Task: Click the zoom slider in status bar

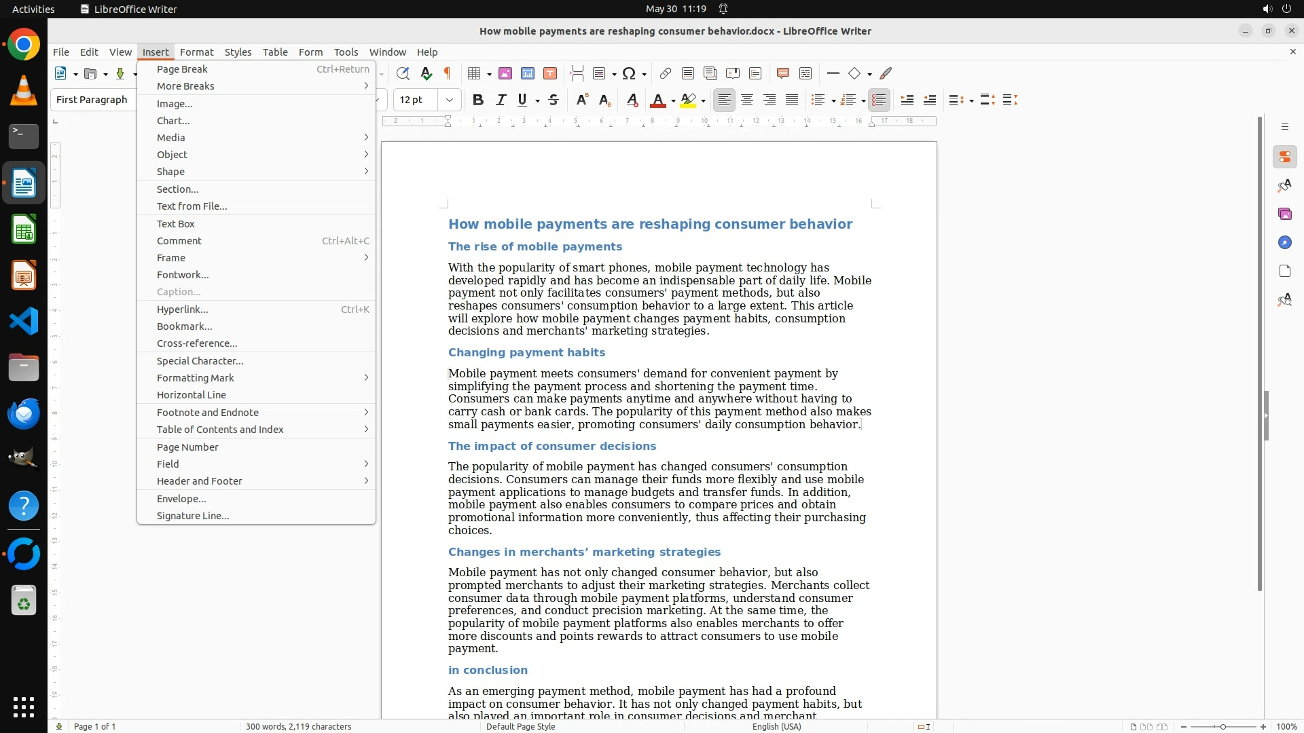Action: tap(1223, 727)
